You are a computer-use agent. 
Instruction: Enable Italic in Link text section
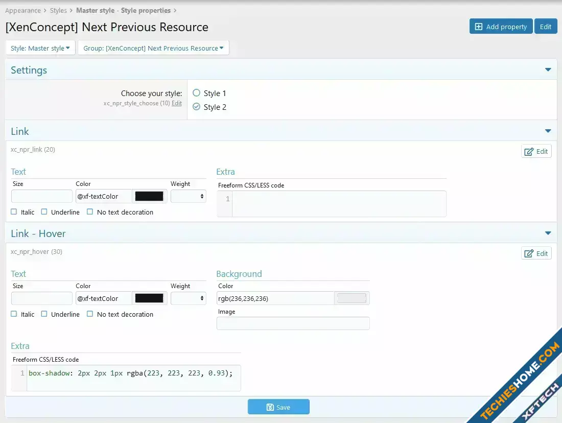[x=14, y=212]
